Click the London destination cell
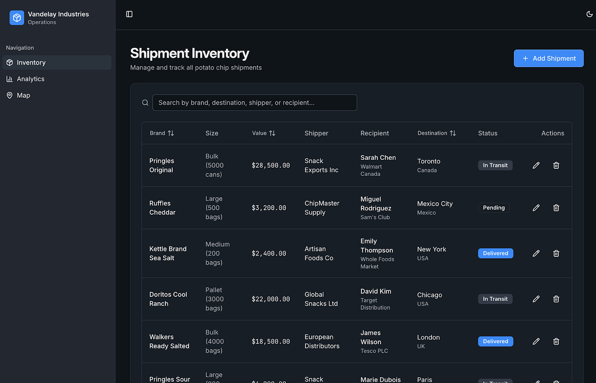 pos(428,342)
